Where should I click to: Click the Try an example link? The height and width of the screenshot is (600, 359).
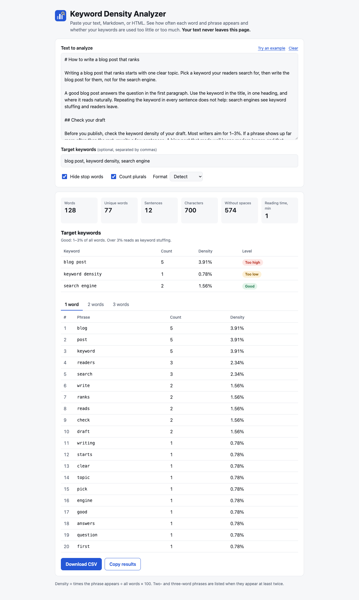[x=271, y=48]
